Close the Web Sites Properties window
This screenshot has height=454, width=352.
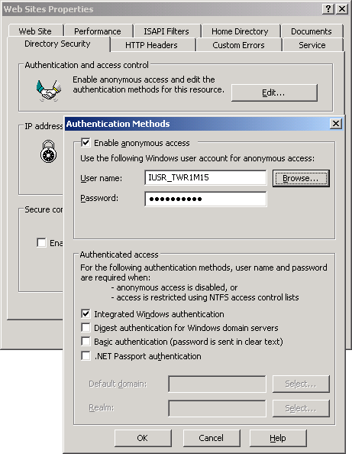[342, 9]
